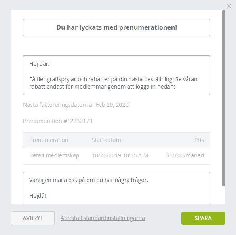Click the 'Betalt medlemskap' table cell
This screenshot has width=236, height=235.
(54, 155)
